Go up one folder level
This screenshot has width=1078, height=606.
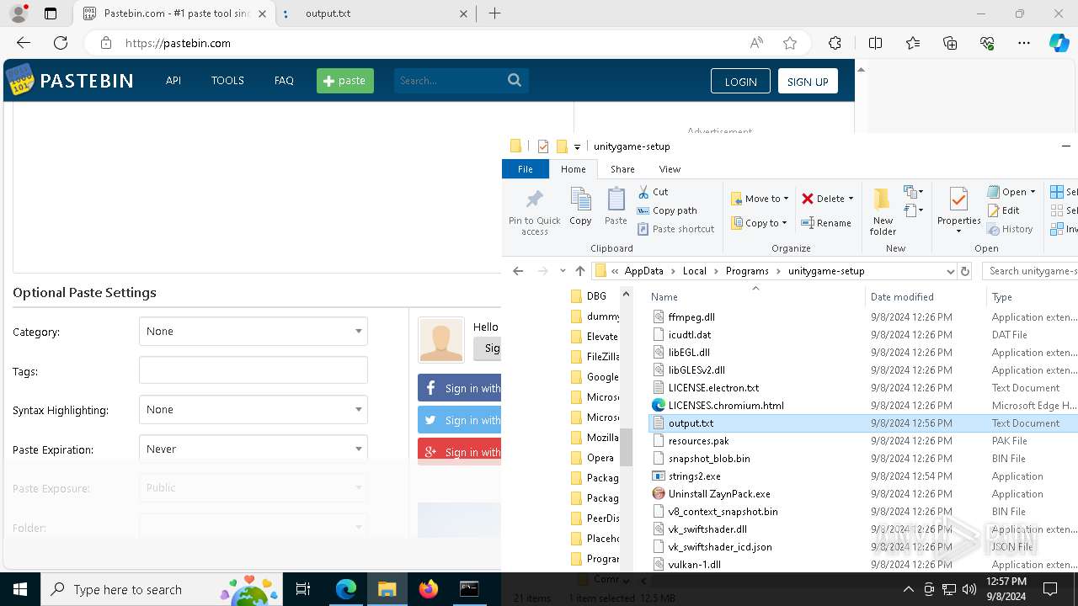coord(579,271)
